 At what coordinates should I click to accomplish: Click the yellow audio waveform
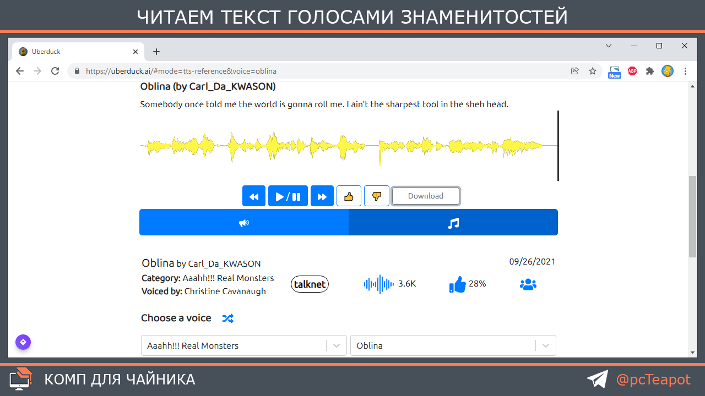point(349,146)
